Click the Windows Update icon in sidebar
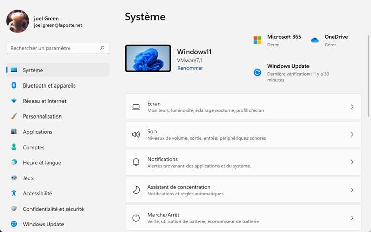The height and width of the screenshot is (232, 371). point(14,224)
